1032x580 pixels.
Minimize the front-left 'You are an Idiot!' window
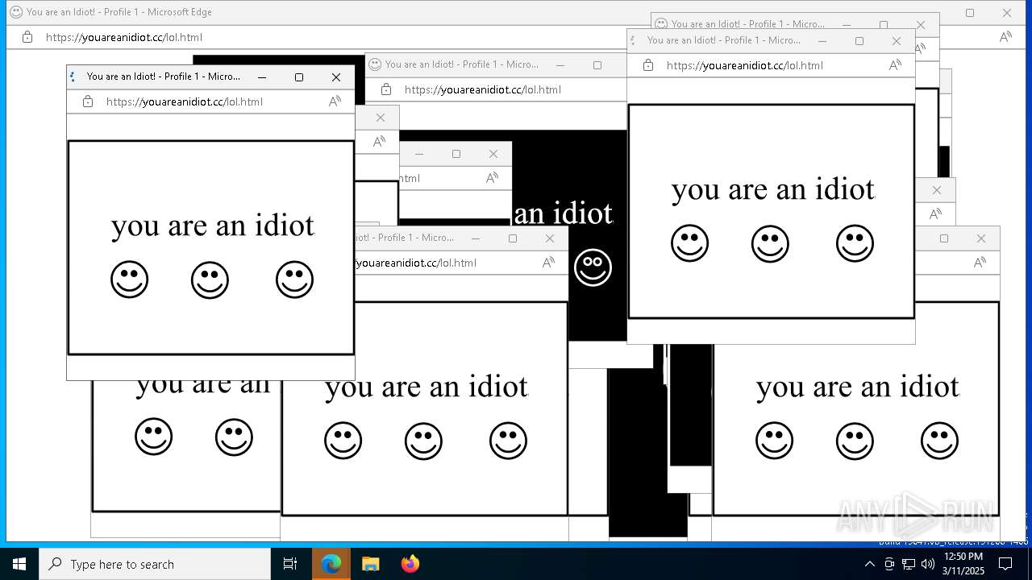click(262, 77)
